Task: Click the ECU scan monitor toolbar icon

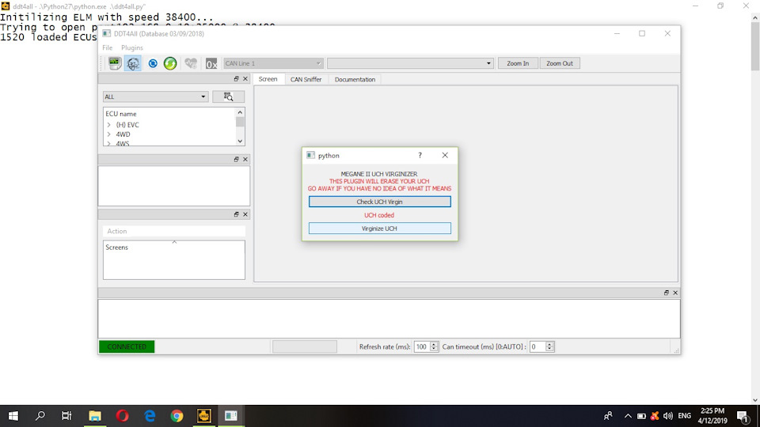Action: [x=114, y=63]
